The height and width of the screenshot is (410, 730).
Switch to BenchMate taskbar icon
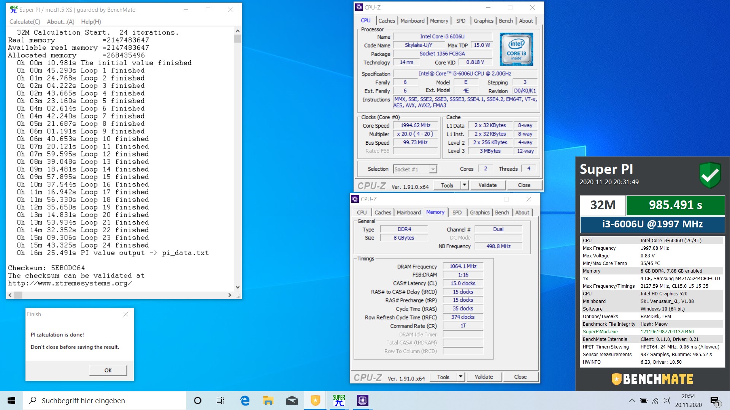(x=315, y=401)
